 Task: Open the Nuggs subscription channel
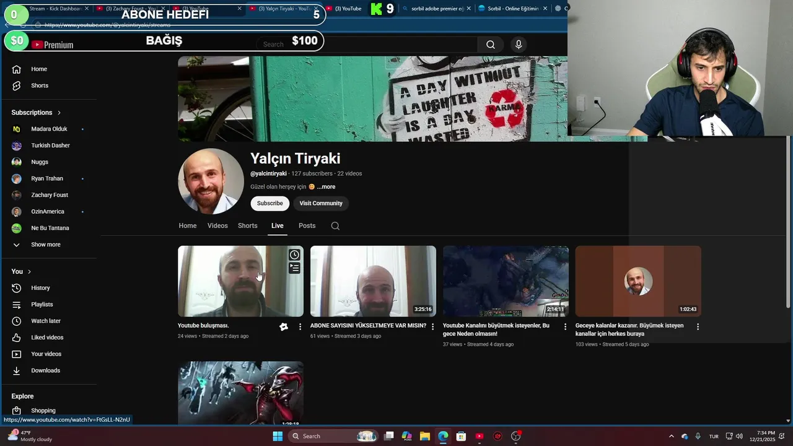40,162
